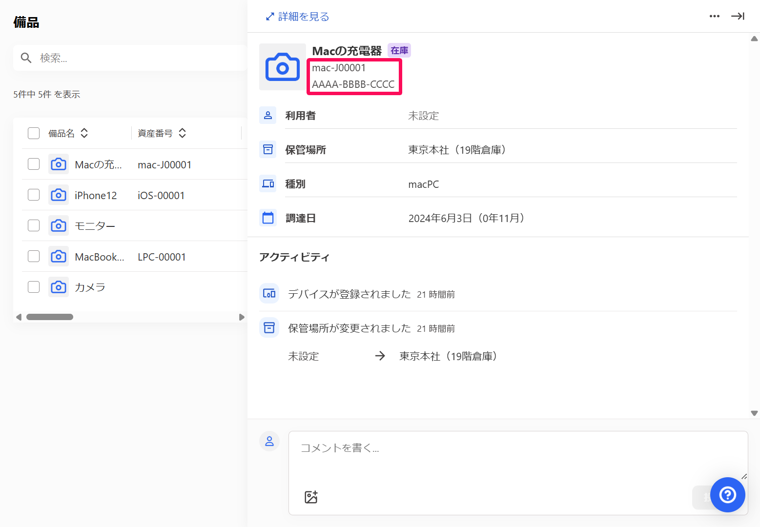Viewport: 760px width, 527px height.
Task: Click the macPC type value
Action: coord(424,184)
